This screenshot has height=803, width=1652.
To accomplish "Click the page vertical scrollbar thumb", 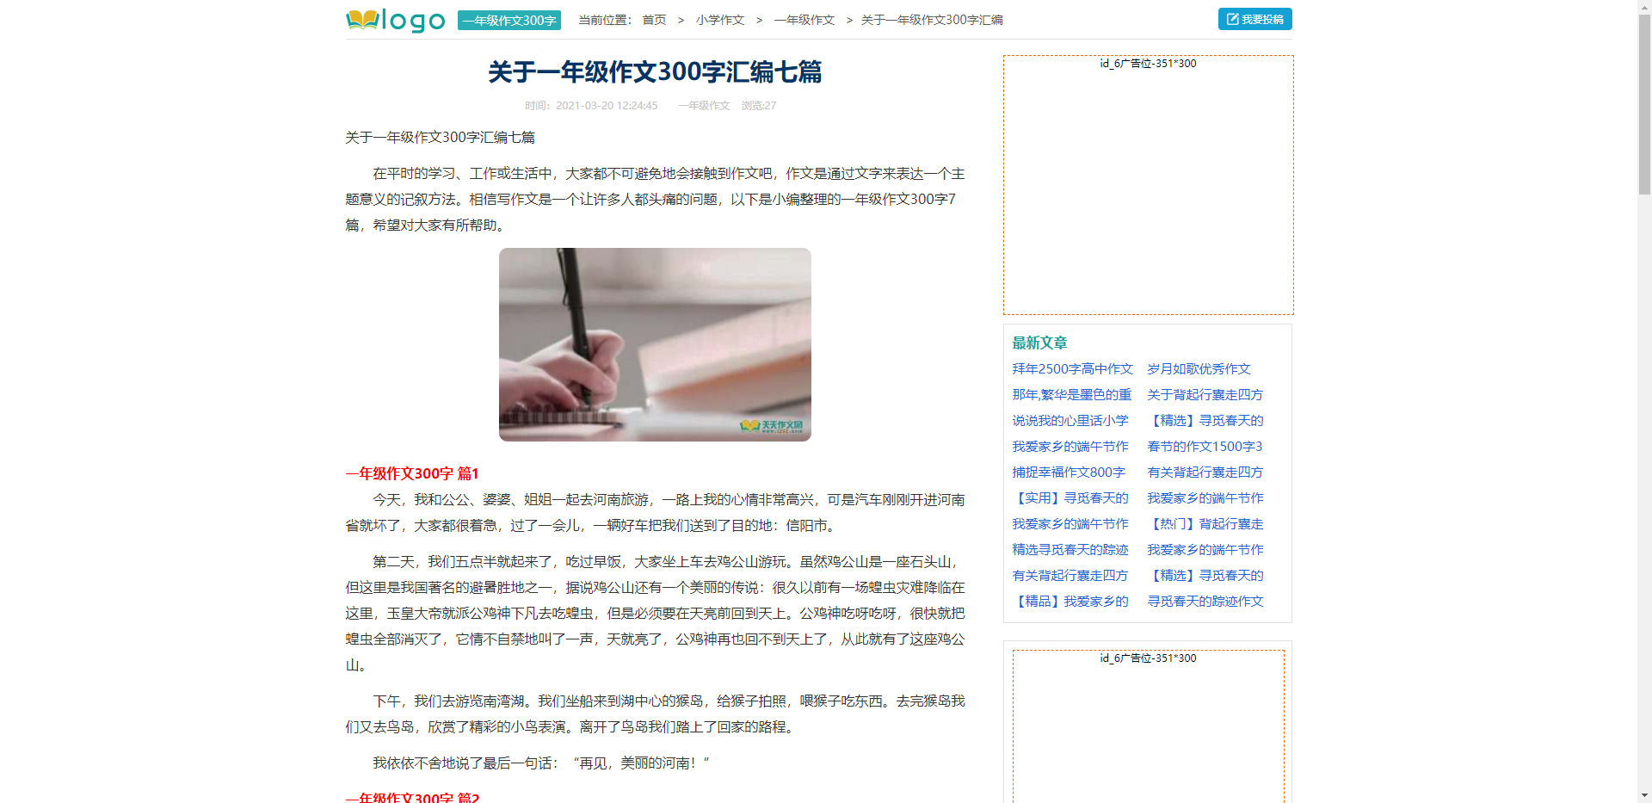I will pos(1644,103).
